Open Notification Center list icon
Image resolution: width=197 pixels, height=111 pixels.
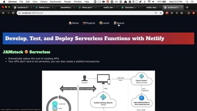(x=192, y=2)
